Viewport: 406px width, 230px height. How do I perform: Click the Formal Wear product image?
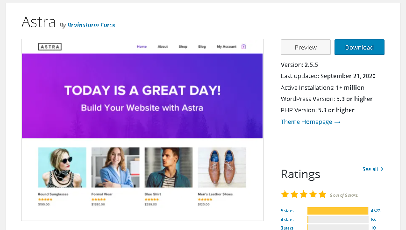(x=115, y=167)
